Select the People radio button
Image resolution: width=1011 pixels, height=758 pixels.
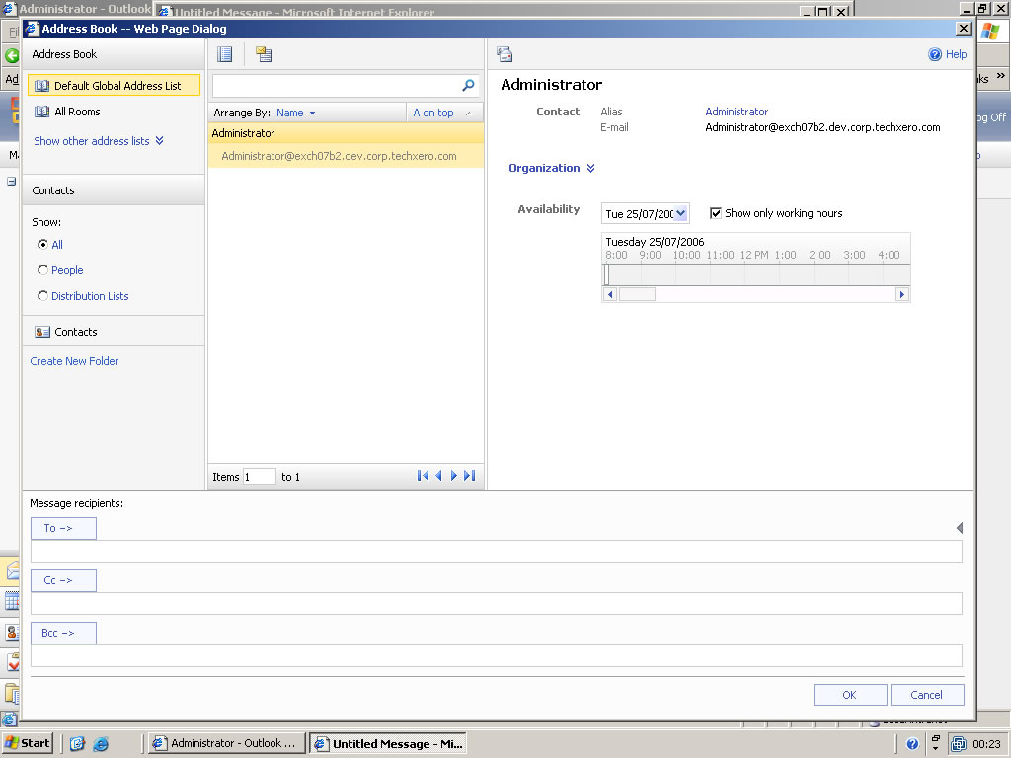[x=42, y=270]
